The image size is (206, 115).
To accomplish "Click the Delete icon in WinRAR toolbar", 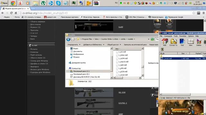I will (x=199, y=42).
